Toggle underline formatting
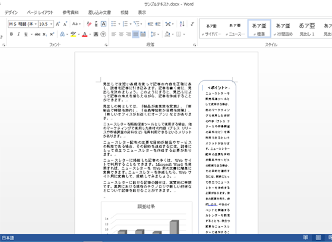This screenshot has width=332, height=242. pyautogui.click(x=26, y=34)
